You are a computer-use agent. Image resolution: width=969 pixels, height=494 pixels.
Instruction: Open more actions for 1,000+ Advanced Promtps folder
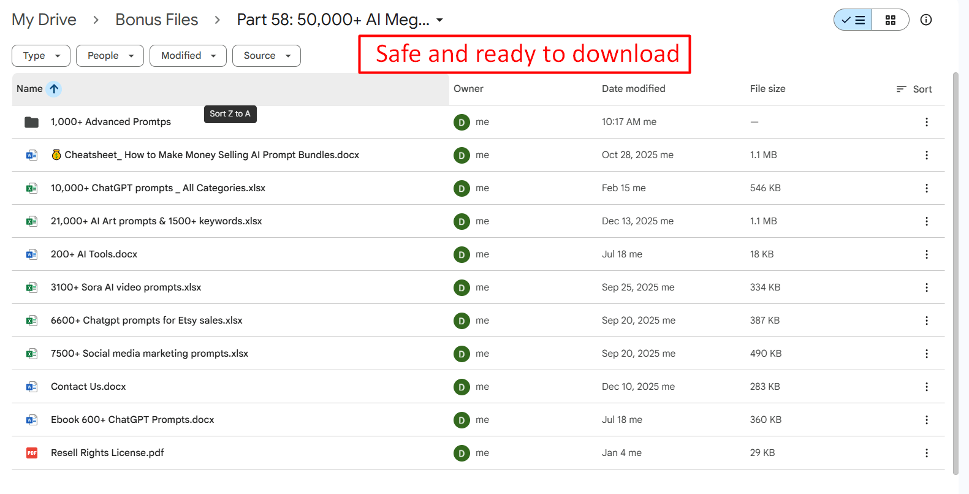926,122
